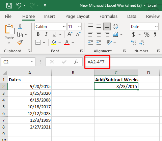Open the Page Layout tab

tap(77, 17)
